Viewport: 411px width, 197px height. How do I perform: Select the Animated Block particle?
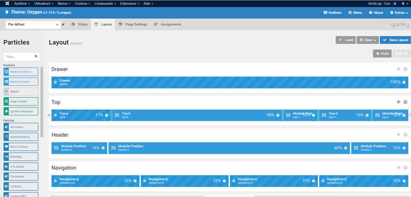(x=21, y=137)
